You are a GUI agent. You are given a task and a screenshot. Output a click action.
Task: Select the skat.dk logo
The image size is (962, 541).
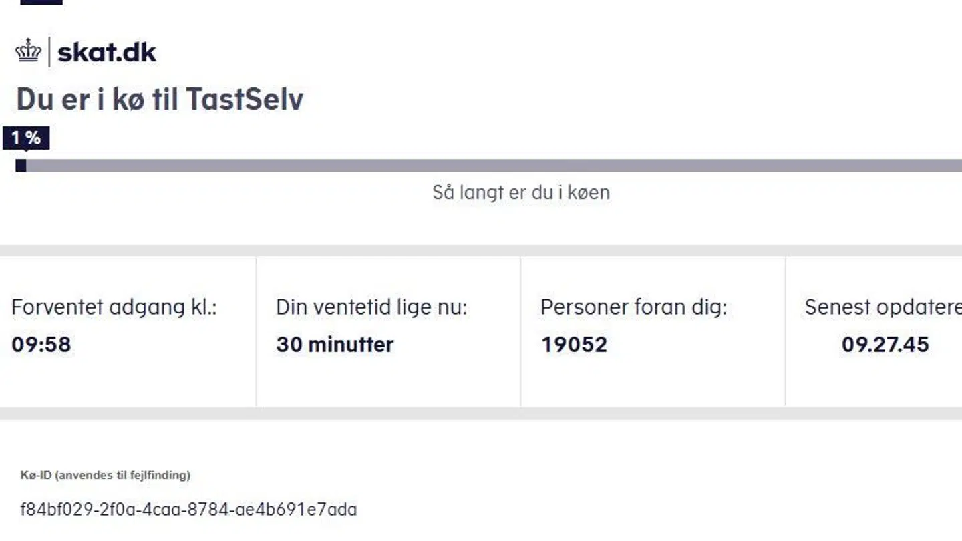106,51
